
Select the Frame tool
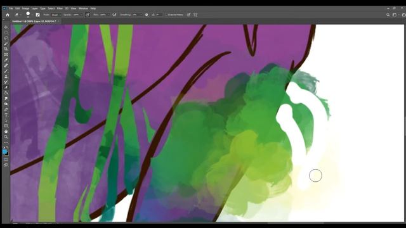coord(6,54)
